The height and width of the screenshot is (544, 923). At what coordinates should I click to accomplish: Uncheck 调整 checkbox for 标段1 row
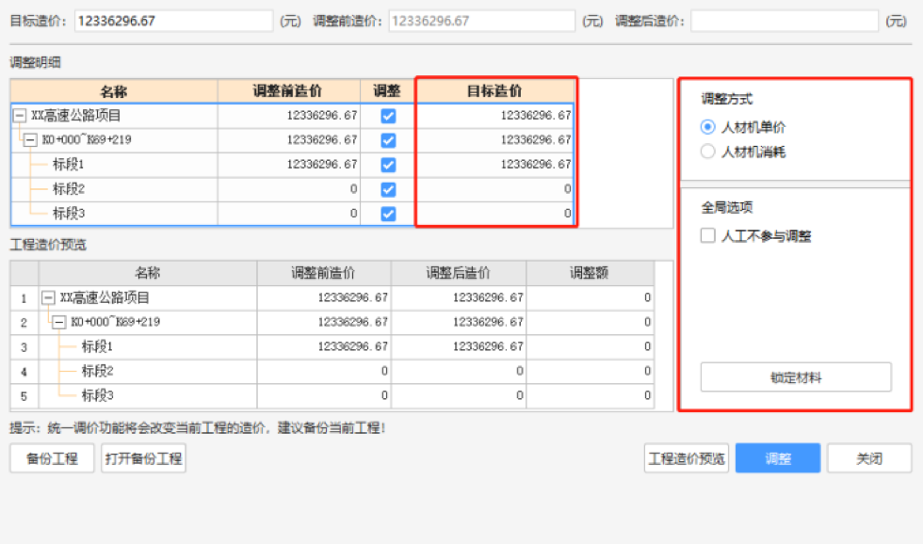[x=388, y=165]
